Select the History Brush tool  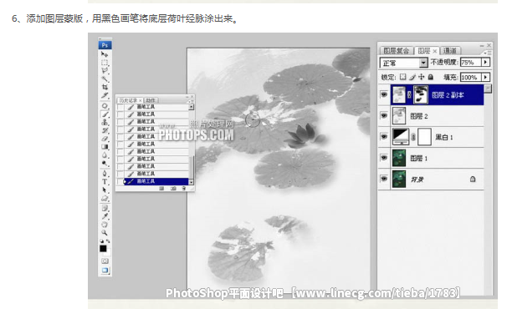(x=105, y=130)
